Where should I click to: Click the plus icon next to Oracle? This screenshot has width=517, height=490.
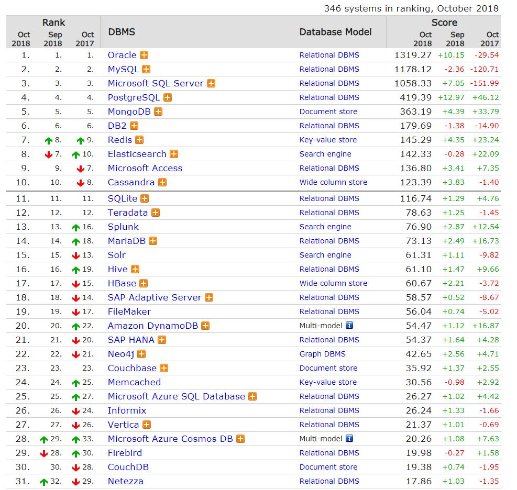(x=144, y=55)
